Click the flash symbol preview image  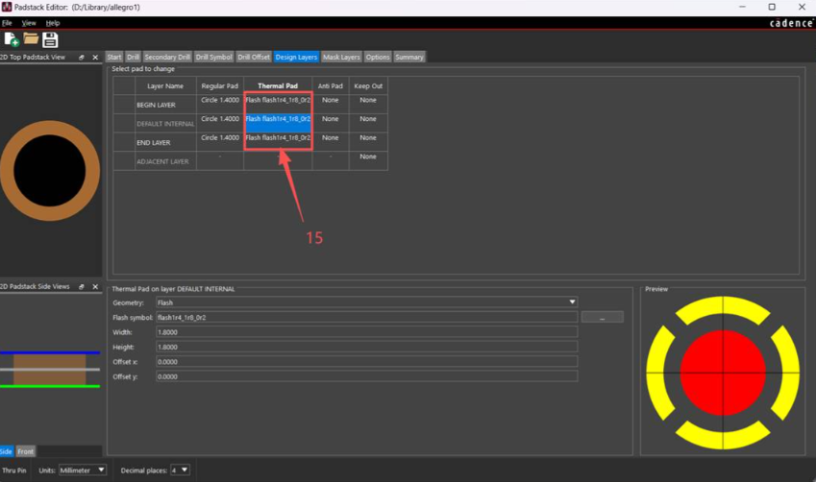723,373
